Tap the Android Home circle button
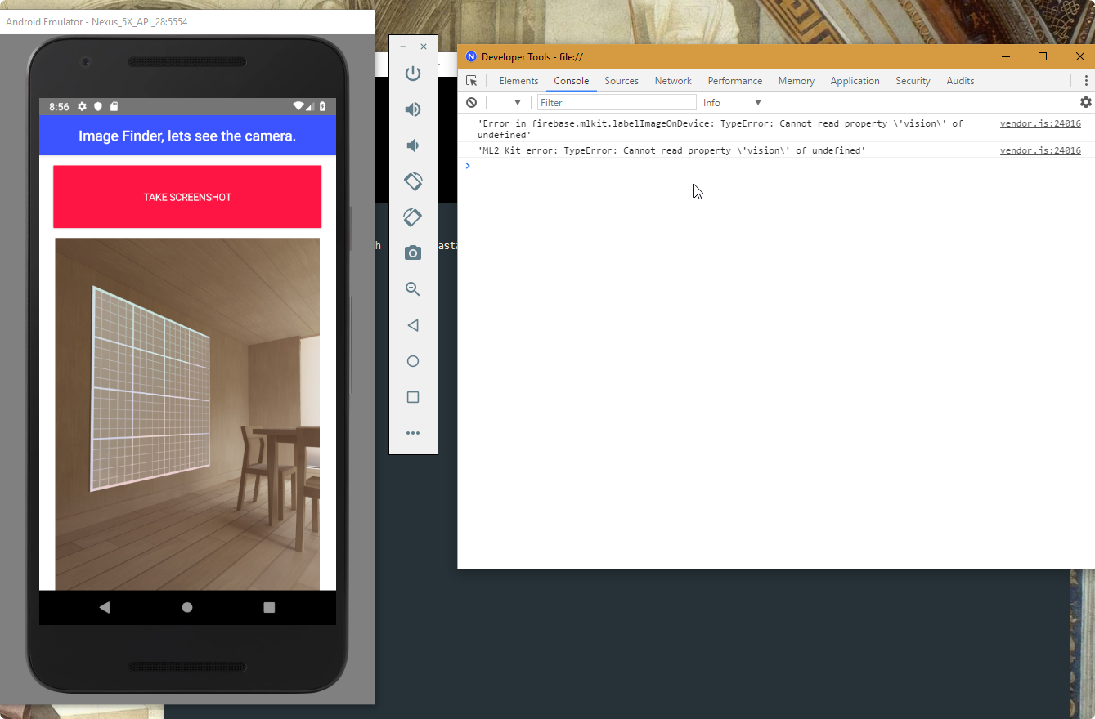 tap(187, 607)
